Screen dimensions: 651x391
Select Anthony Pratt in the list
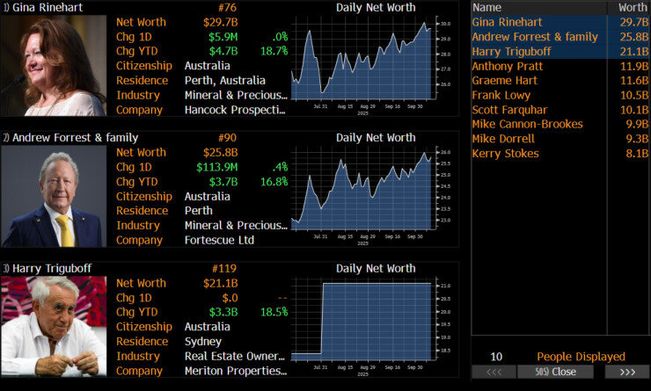click(507, 66)
